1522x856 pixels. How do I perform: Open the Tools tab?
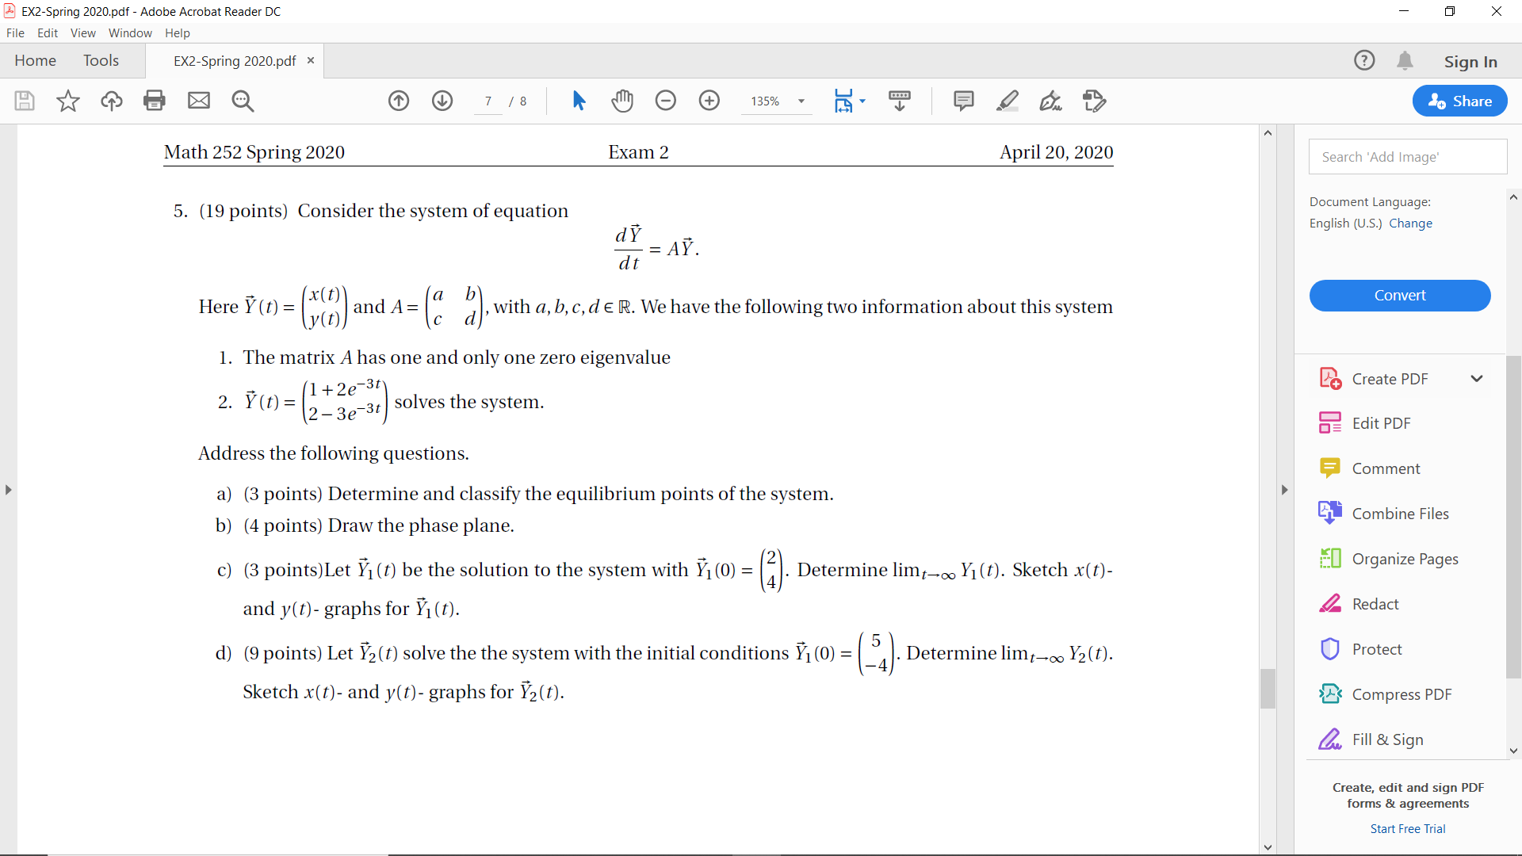[x=101, y=60]
